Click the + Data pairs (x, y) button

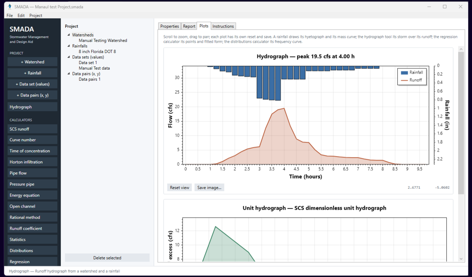(33, 95)
